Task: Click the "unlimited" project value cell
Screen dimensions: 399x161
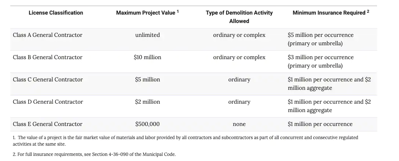Action: coord(148,35)
